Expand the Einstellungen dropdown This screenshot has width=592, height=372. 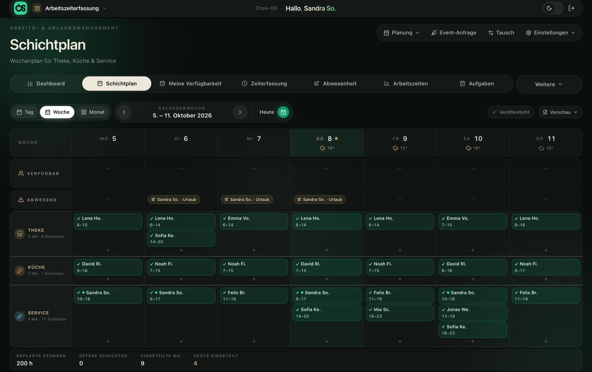pyautogui.click(x=550, y=33)
